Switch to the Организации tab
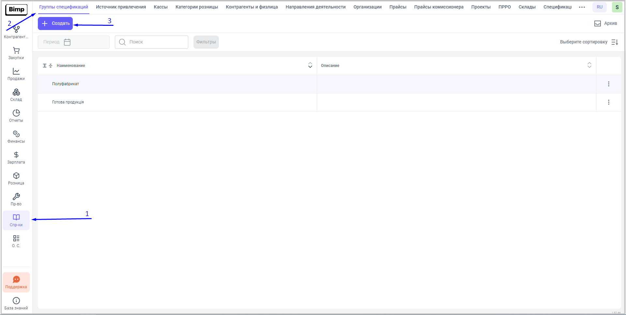Viewport: 626px width, 315px height. [x=367, y=7]
